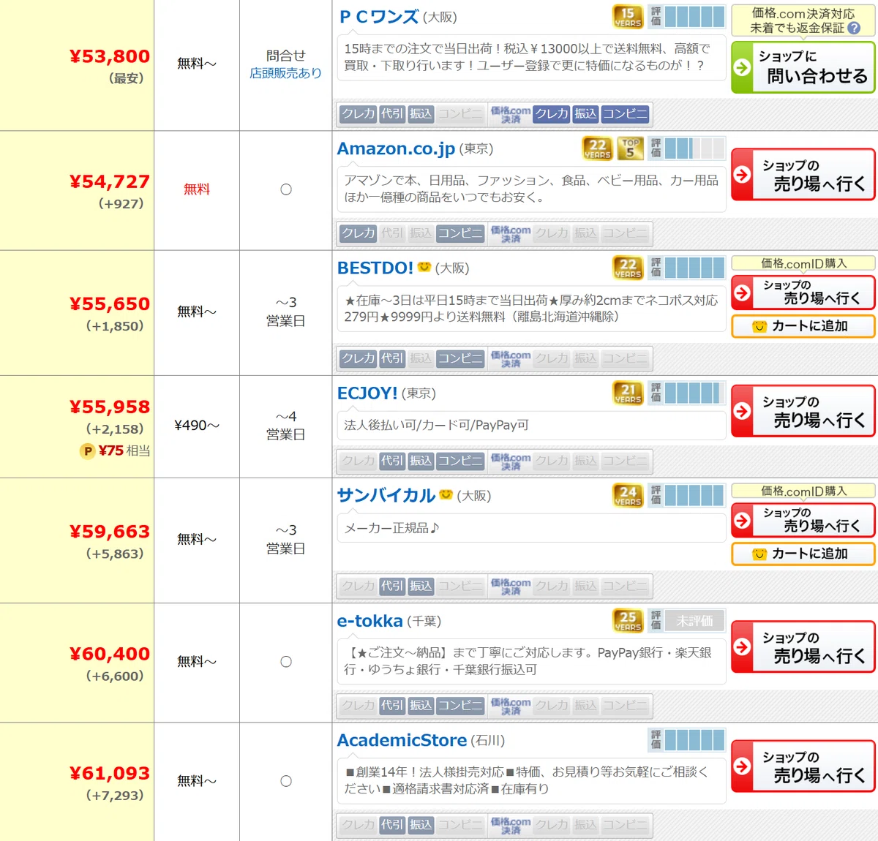Screen dimensions: 878x841
Task: Click the 価格.com決済 logo in ECJOY! row
Action: (x=511, y=461)
